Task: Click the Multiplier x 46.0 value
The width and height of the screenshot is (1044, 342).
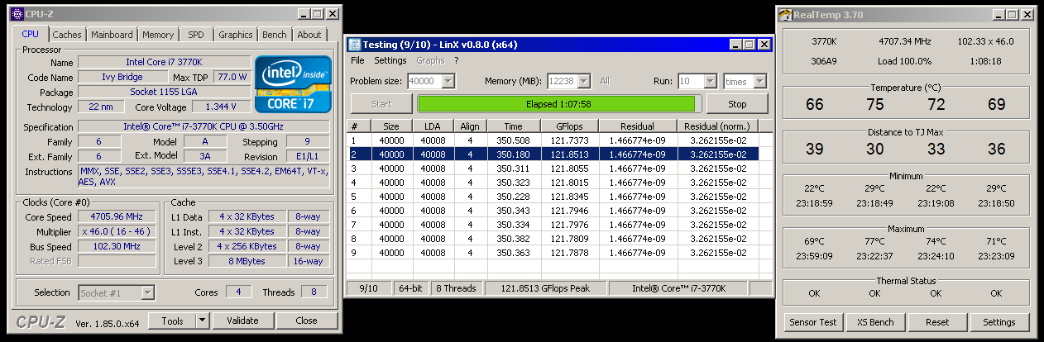Action: [x=116, y=232]
